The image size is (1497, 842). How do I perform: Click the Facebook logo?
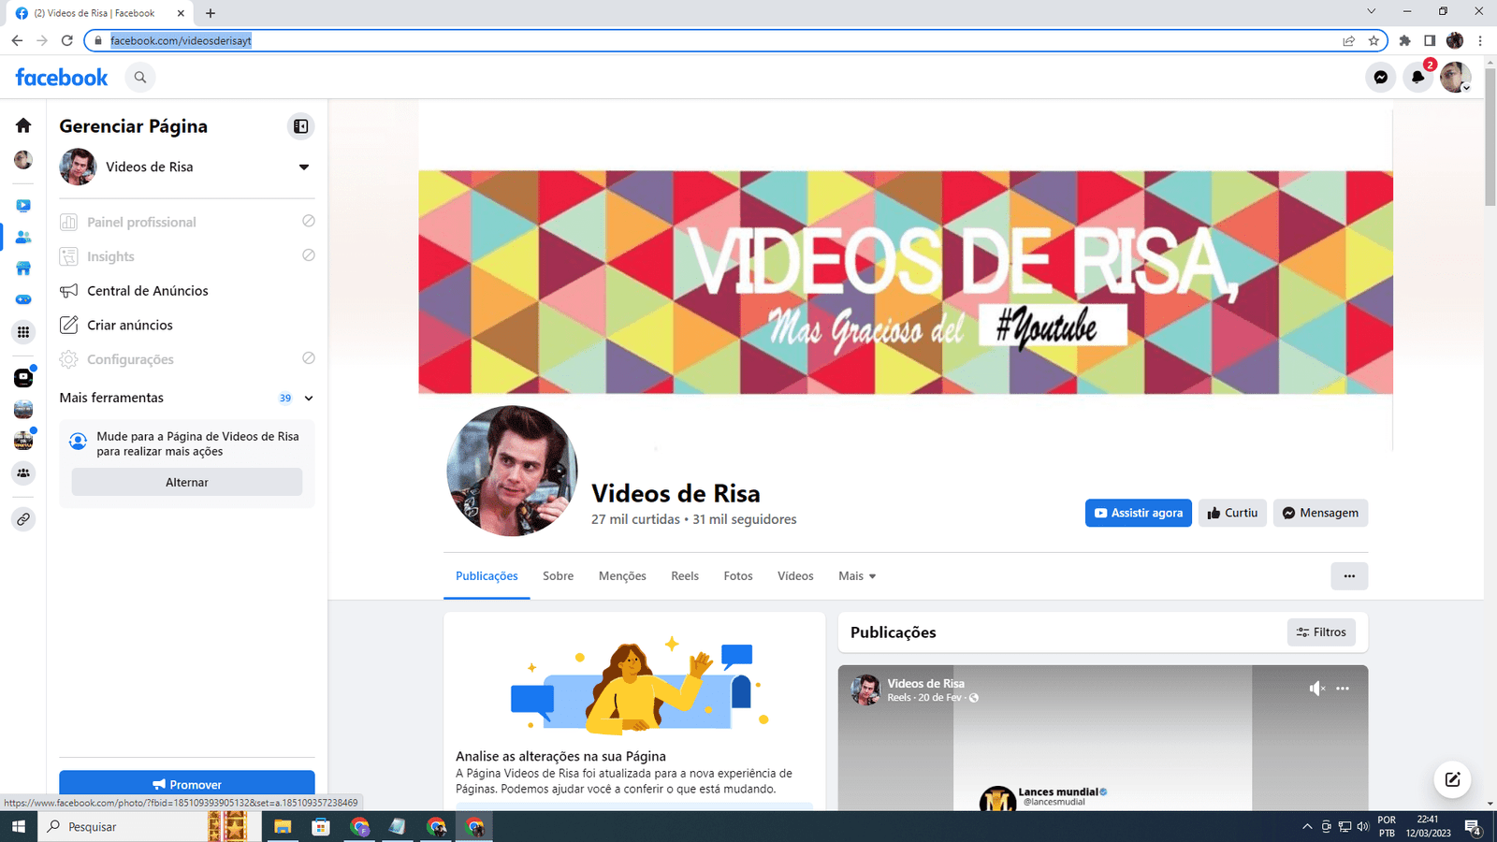coord(62,78)
